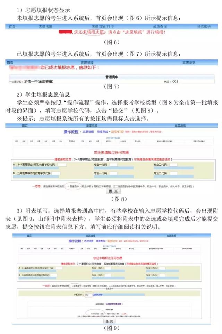This screenshot has width=222, height=334.
Task: Open 首页 tab in Figure 6 screenshot
Action: tap(12, 27)
